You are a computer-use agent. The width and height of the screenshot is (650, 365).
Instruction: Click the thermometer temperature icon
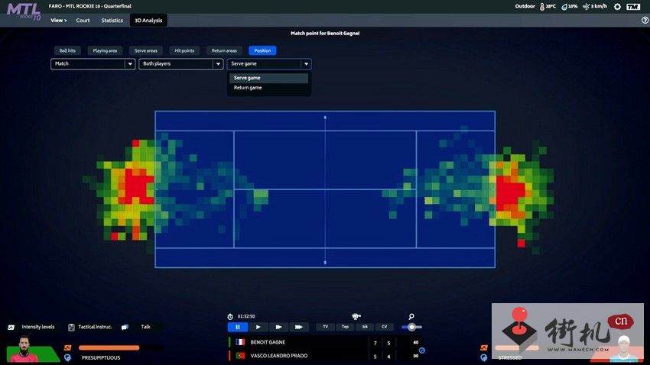click(x=542, y=7)
